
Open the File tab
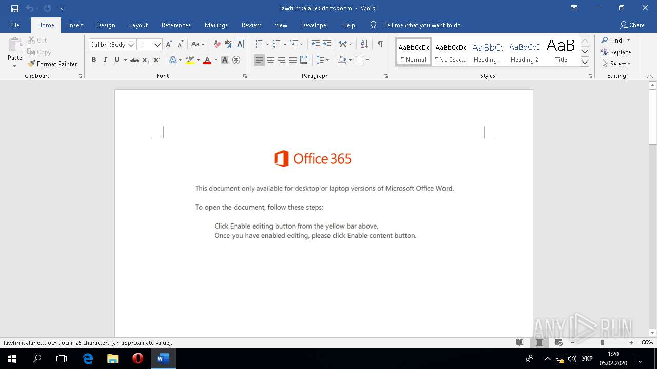pos(15,25)
